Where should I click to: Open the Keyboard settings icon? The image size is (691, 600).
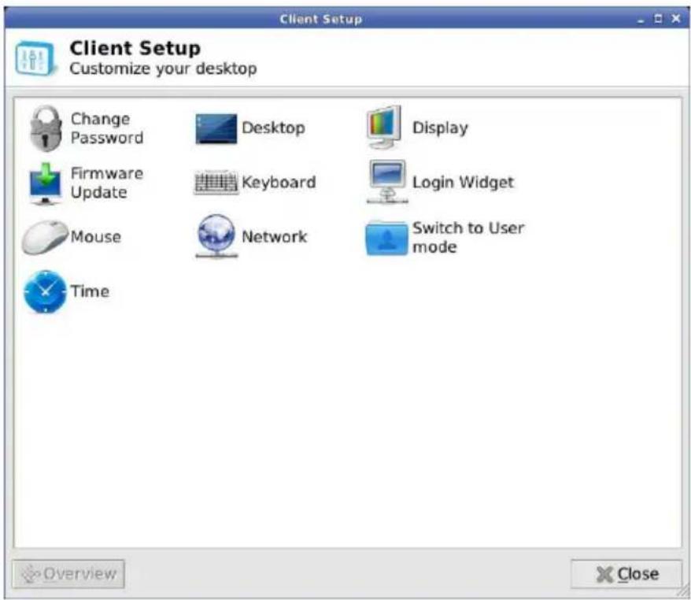coord(216,183)
